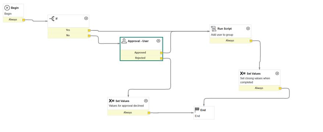Select the Add user to group description

[x=222, y=35]
